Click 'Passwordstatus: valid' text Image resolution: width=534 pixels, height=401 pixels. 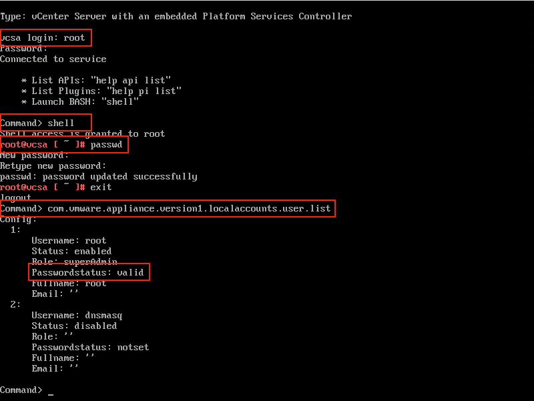point(88,272)
